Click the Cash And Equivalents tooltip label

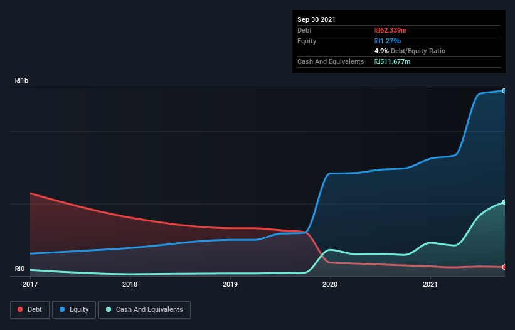click(331, 61)
